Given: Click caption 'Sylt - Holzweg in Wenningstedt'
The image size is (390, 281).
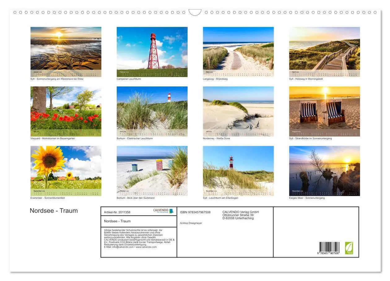Looking at the screenshot, I should pyautogui.click(x=306, y=79).
